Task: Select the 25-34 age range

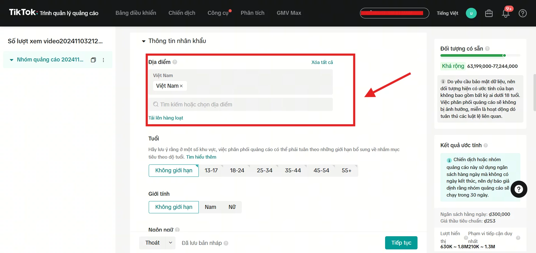Action: click(264, 170)
